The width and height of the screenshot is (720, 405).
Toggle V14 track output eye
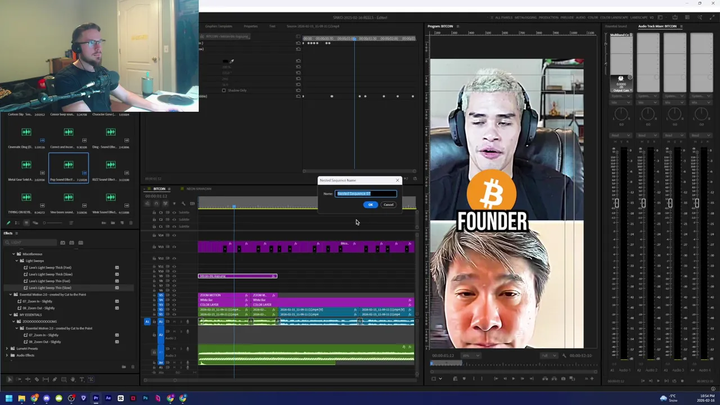coord(174,235)
